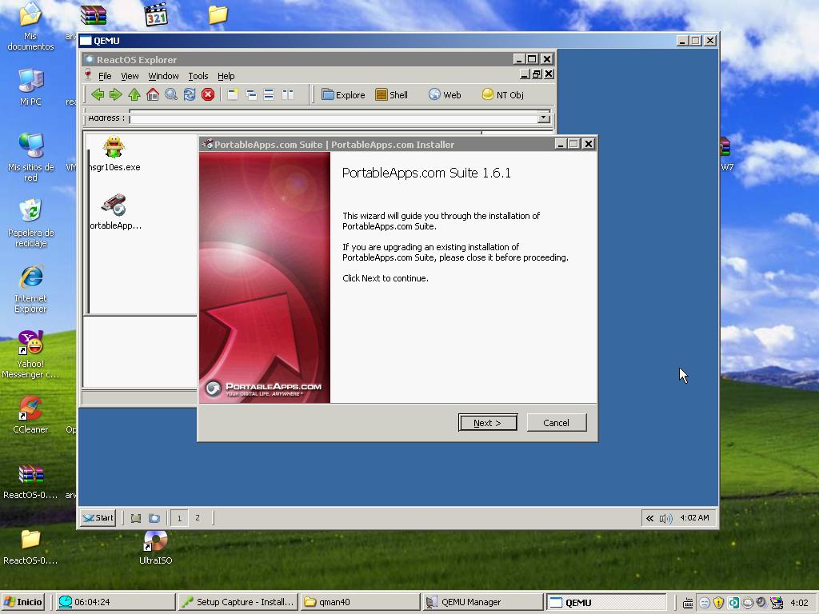Click the green Back arrow in ReactOS Explorer
Screen dimensions: 819x614
click(98, 94)
